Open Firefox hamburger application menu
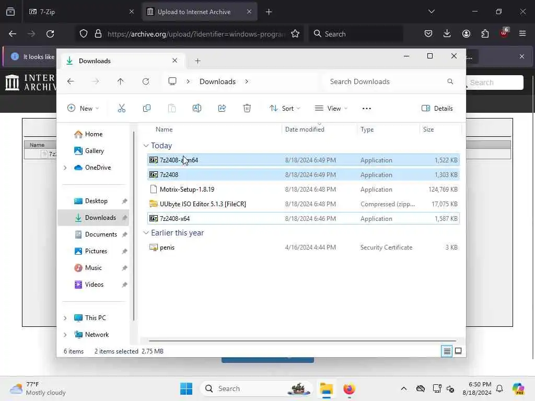Image resolution: width=535 pixels, height=401 pixels. pyautogui.click(x=522, y=34)
